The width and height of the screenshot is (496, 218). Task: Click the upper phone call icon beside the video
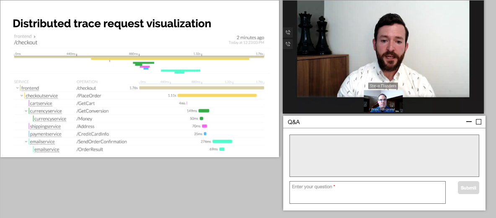288,32
